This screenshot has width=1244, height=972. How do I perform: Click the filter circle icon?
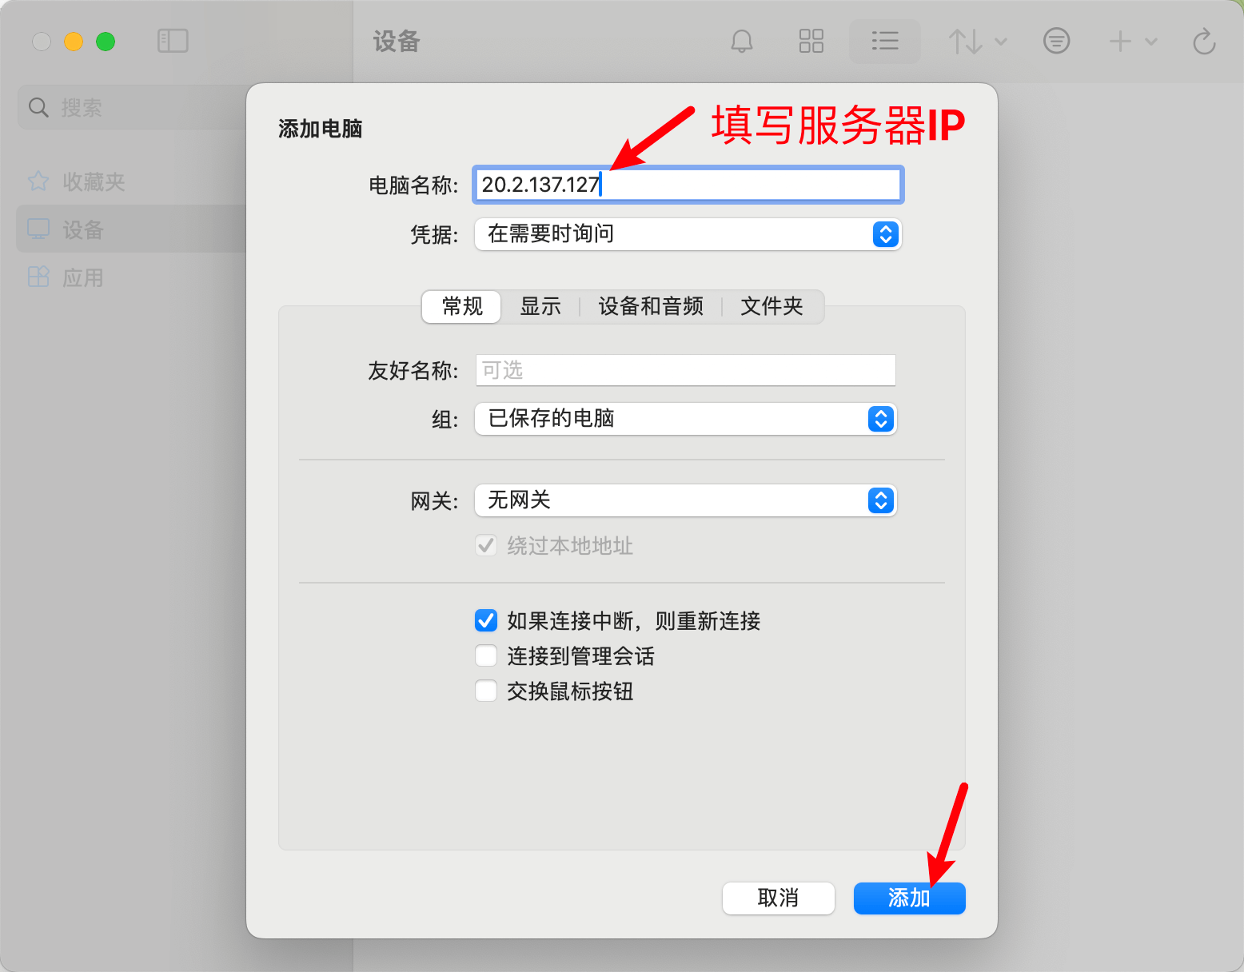(1056, 41)
